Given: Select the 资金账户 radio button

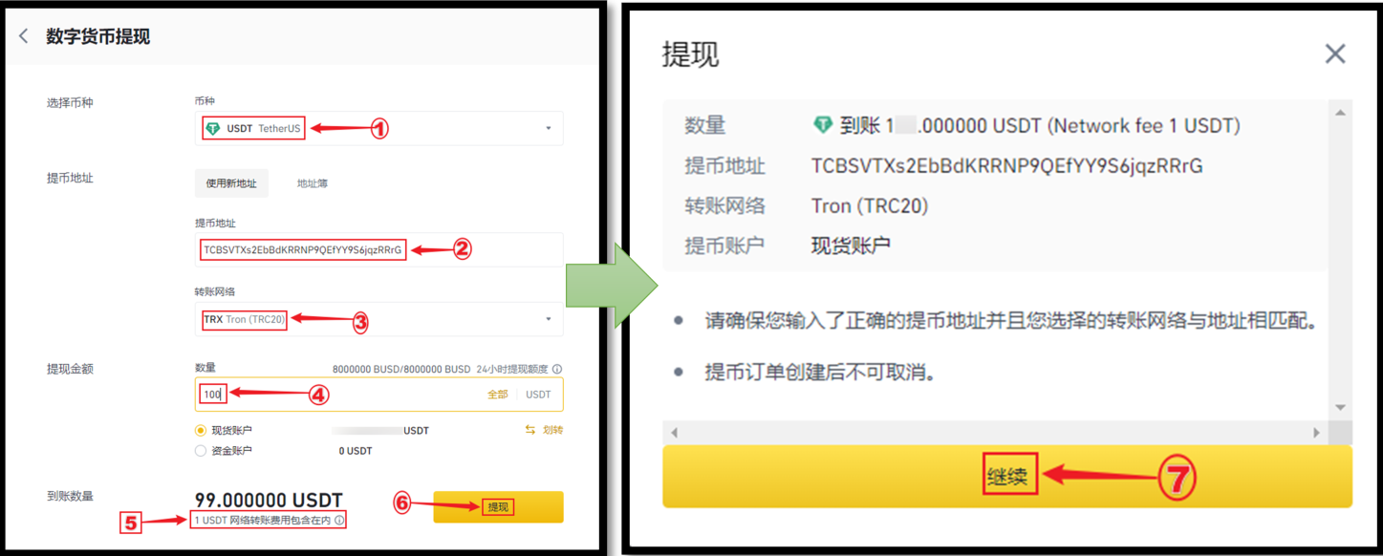Looking at the screenshot, I should pos(201,451).
